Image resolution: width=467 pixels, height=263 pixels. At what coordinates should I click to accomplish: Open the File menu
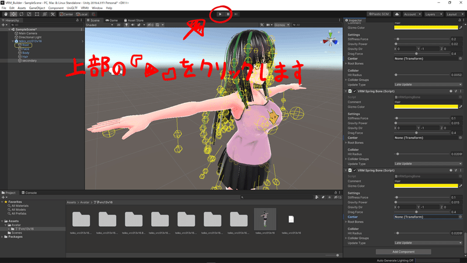click(x=4, y=8)
